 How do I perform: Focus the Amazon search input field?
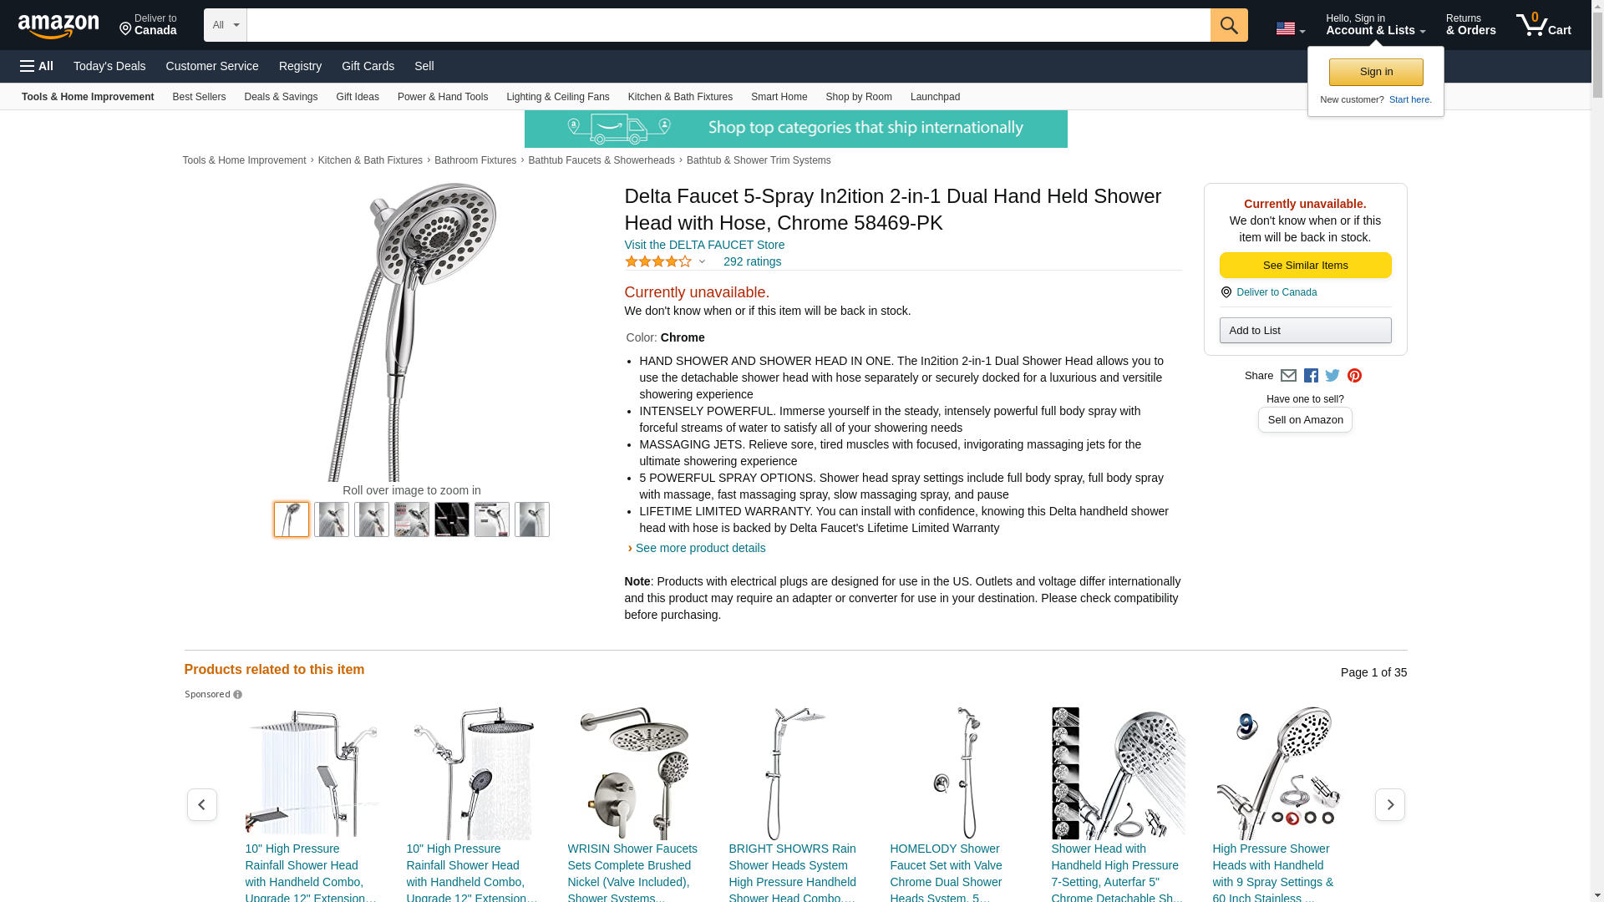click(728, 25)
